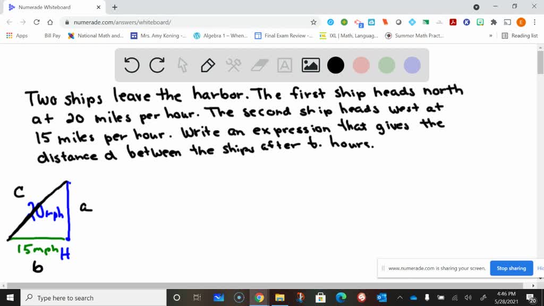544x306 pixels.
Task: Pick the green pen color
Action: point(387,65)
